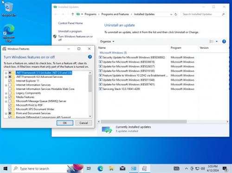The width and height of the screenshot is (232, 173).
Task: Switch to Windows Features taskbar button
Action: pos(145,168)
